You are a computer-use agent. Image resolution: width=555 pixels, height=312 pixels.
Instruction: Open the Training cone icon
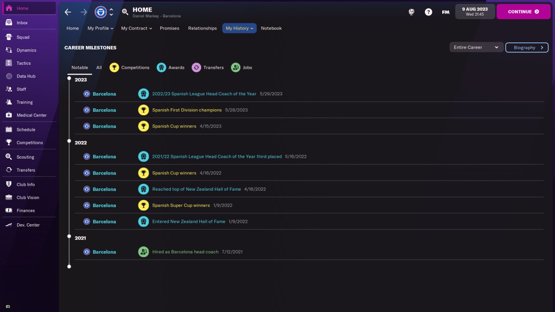tap(9, 102)
